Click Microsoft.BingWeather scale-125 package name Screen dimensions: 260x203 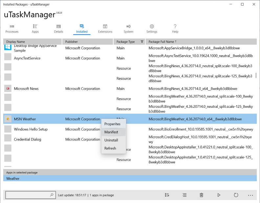[201, 109]
